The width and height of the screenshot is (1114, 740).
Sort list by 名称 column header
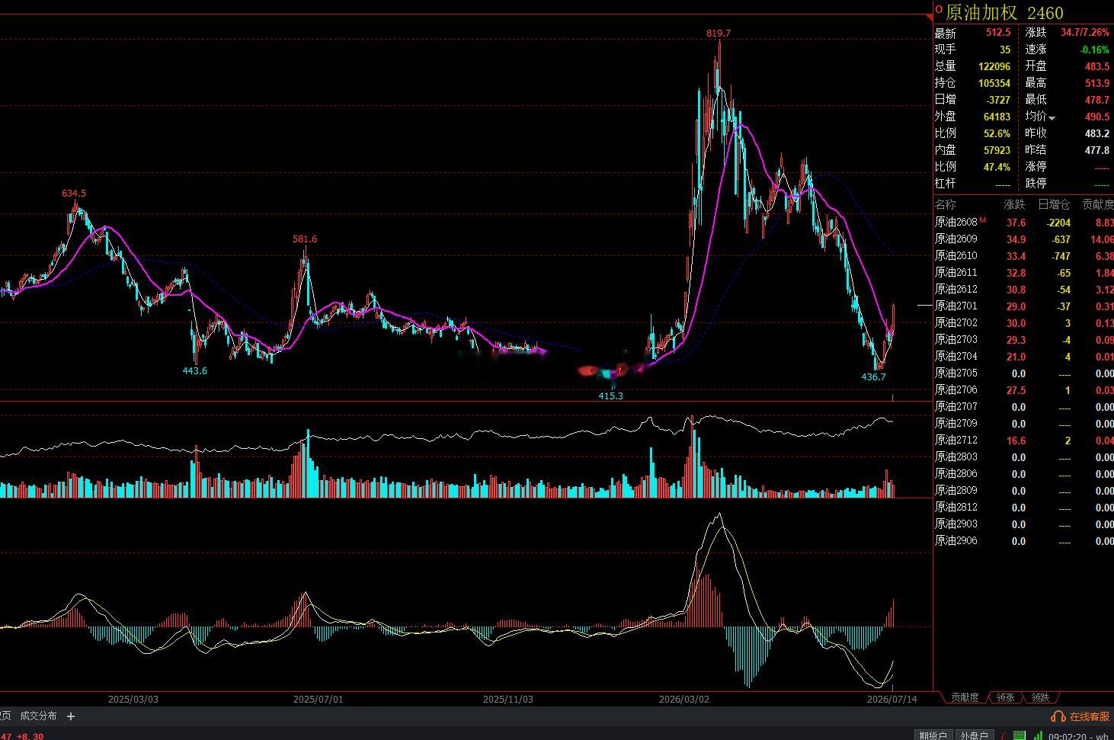click(945, 204)
